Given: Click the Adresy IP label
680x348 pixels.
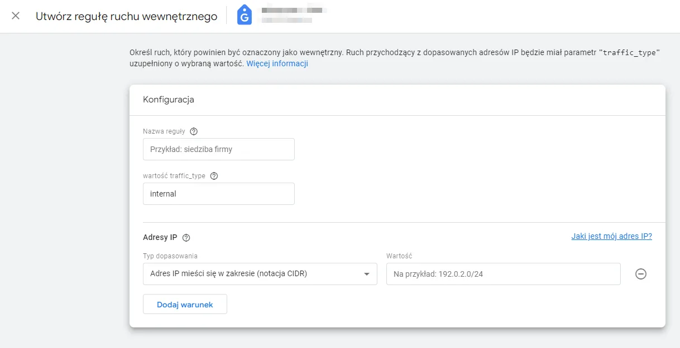Looking at the screenshot, I should point(160,237).
